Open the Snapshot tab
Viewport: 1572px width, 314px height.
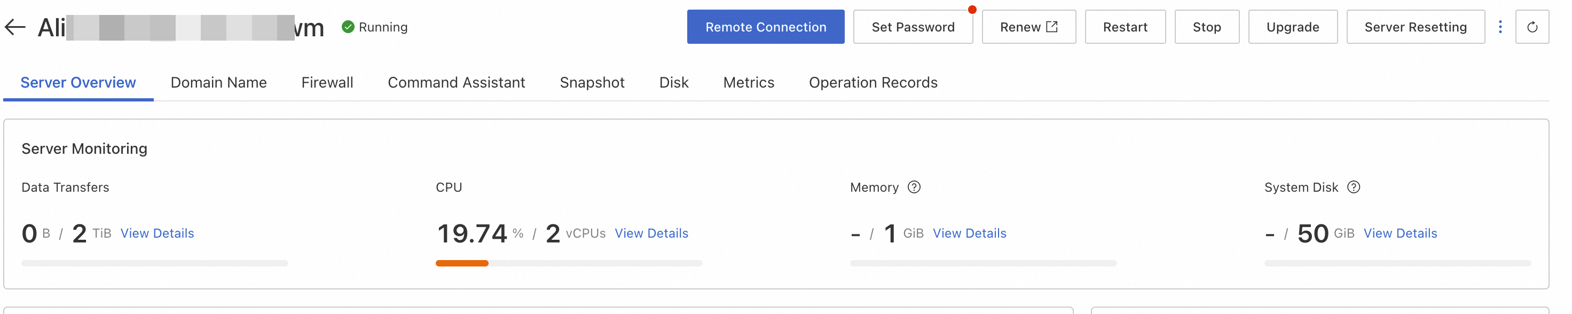pos(592,82)
